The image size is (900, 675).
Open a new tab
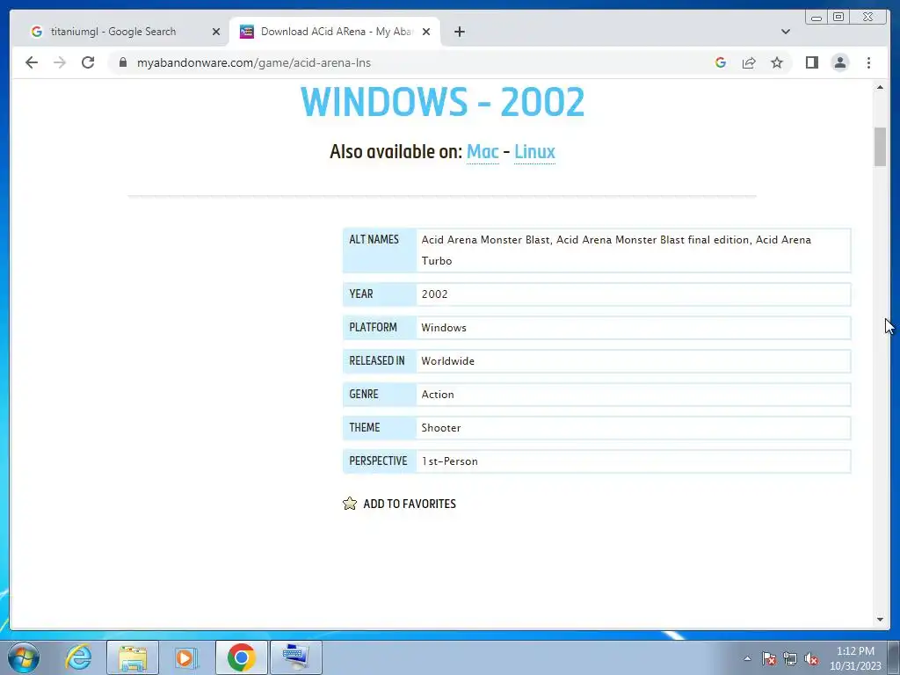click(x=459, y=32)
